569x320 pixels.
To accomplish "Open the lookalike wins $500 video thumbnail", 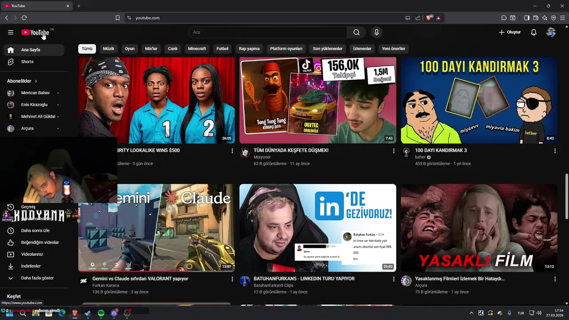I will 156,100.
